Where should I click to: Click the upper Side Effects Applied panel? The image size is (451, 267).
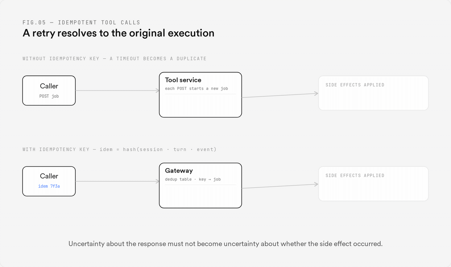pos(373,93)
